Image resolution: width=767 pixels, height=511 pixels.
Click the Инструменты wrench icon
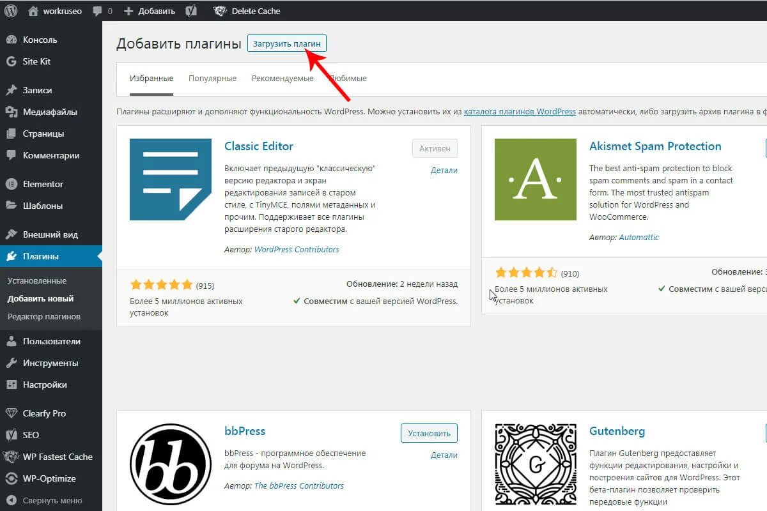click(x=11, y=363)
